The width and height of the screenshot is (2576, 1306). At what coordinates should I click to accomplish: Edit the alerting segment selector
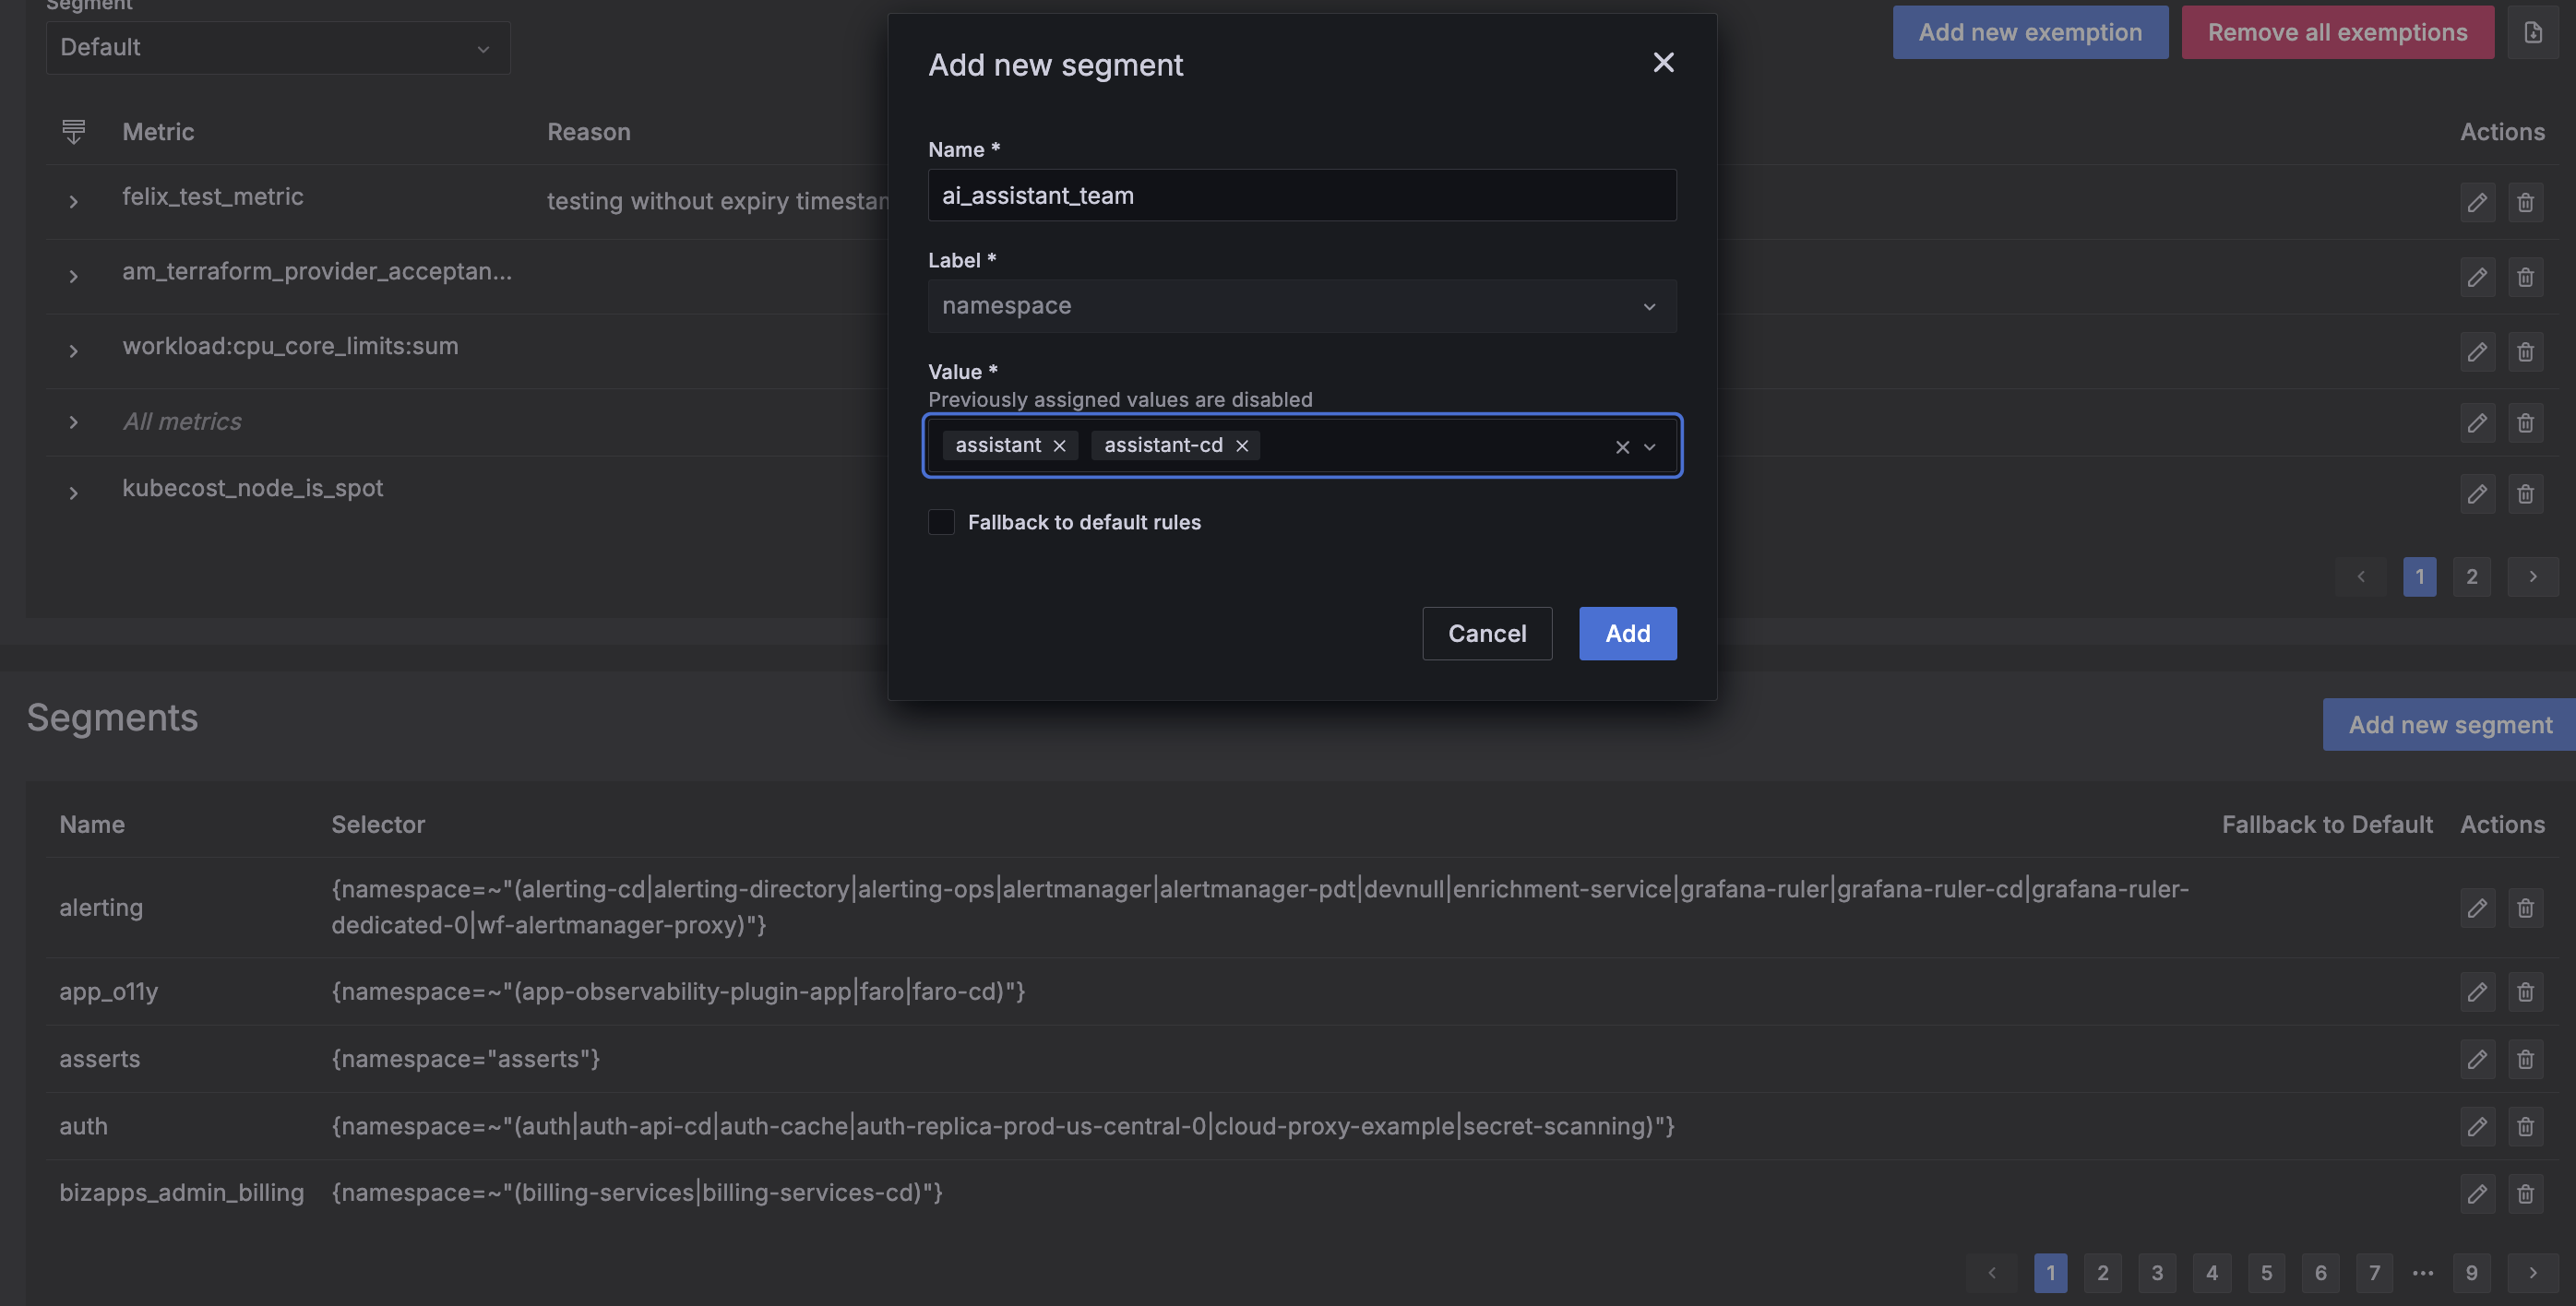point(2477,908)
